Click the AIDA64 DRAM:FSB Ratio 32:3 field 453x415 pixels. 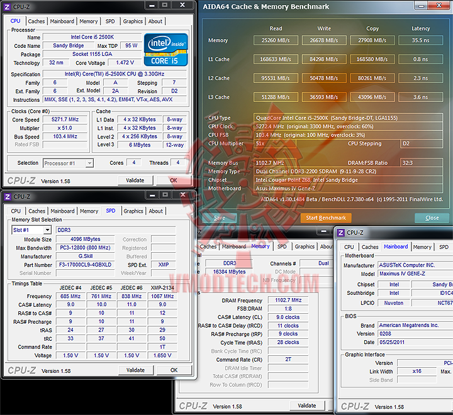421,163
